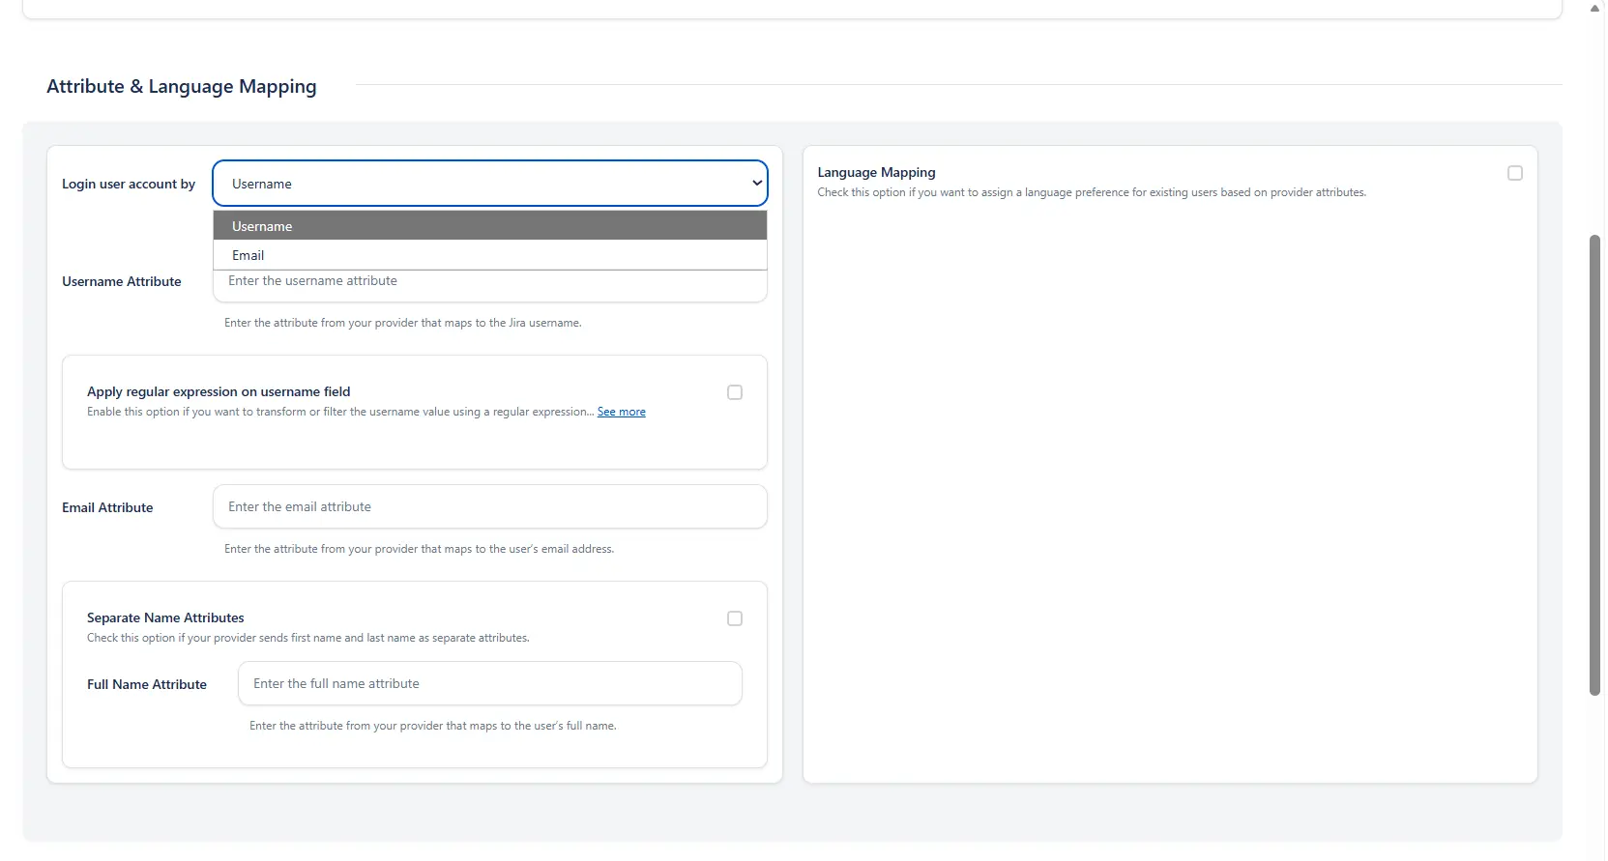This screenshot has height=861, width=1608.
Task: Enable the Language Mapping checkbox
Action: coord(1515,173)
